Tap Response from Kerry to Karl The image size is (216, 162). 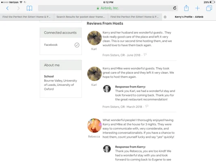point(130,87)
